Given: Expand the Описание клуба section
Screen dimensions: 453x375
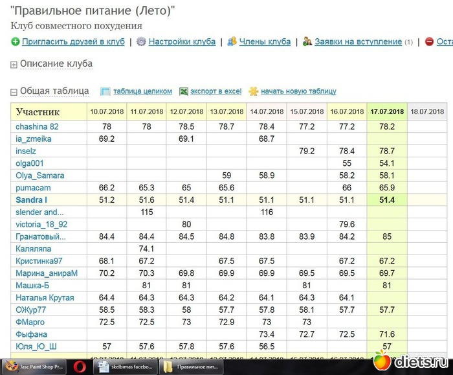Looking at the screenshot, I should coord(15,64).
